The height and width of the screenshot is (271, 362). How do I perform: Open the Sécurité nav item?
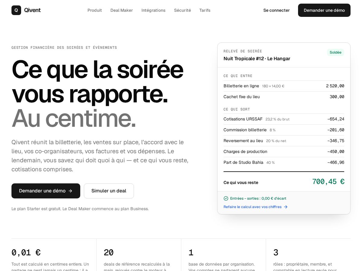tap(183, 10)
